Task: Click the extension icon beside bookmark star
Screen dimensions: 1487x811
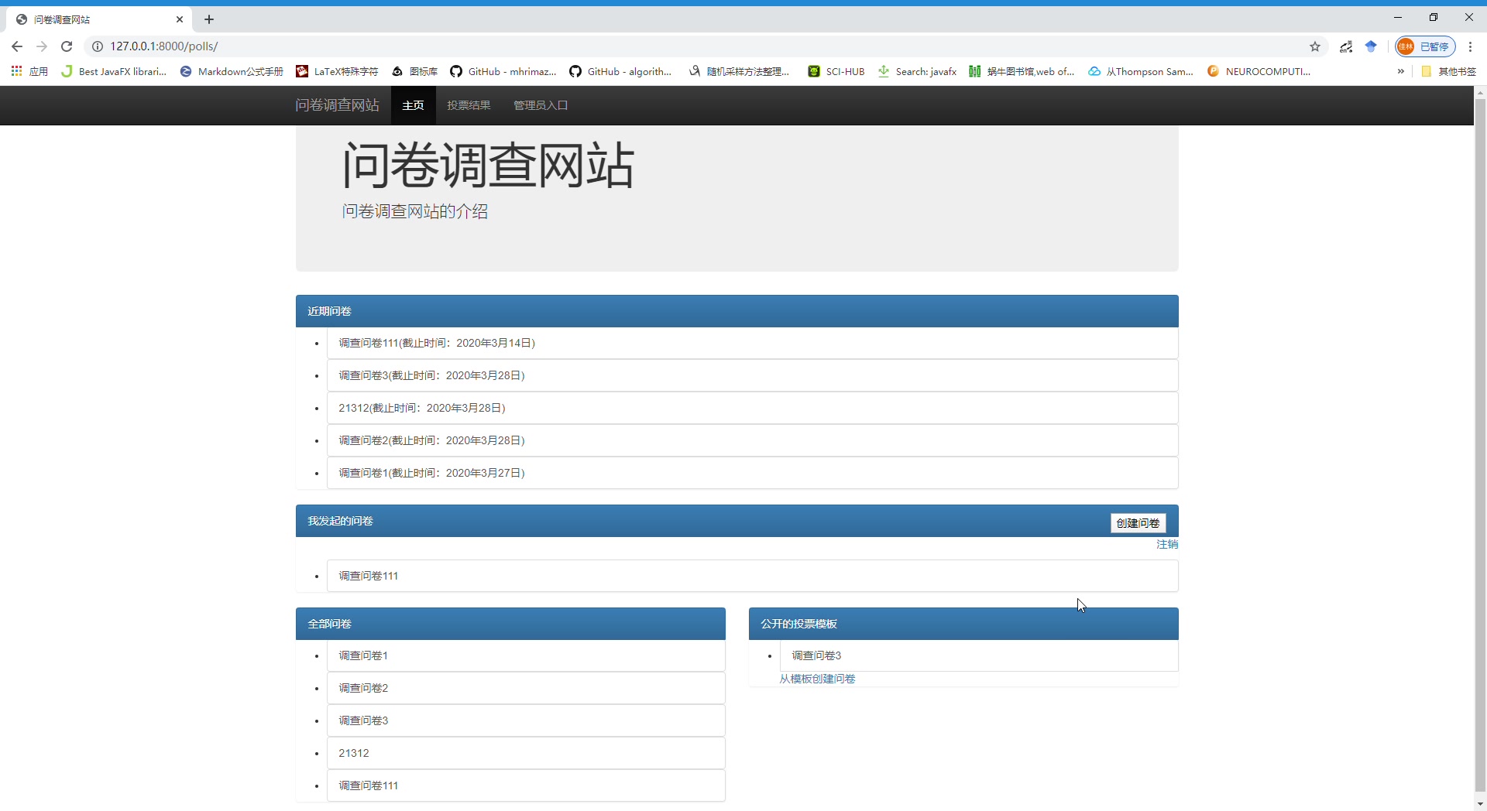Action: tap(1346, 46)
